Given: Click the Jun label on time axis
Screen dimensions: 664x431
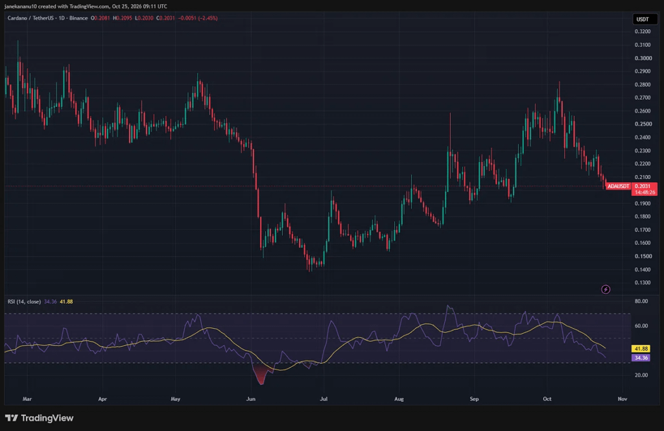Looking at the screenshot, I should point(251,399).
